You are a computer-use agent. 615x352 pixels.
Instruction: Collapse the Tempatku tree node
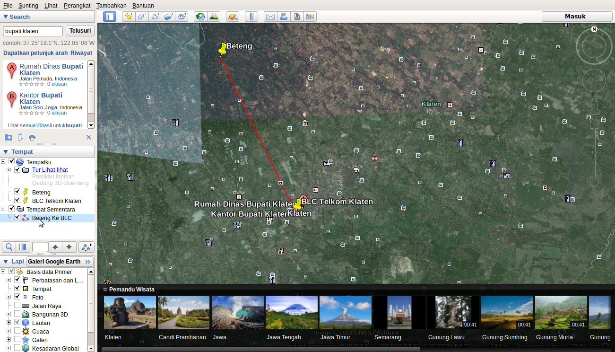[3, 162]
